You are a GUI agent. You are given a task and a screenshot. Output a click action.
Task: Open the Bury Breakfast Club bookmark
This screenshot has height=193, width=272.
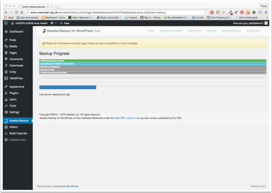(176, 17)
